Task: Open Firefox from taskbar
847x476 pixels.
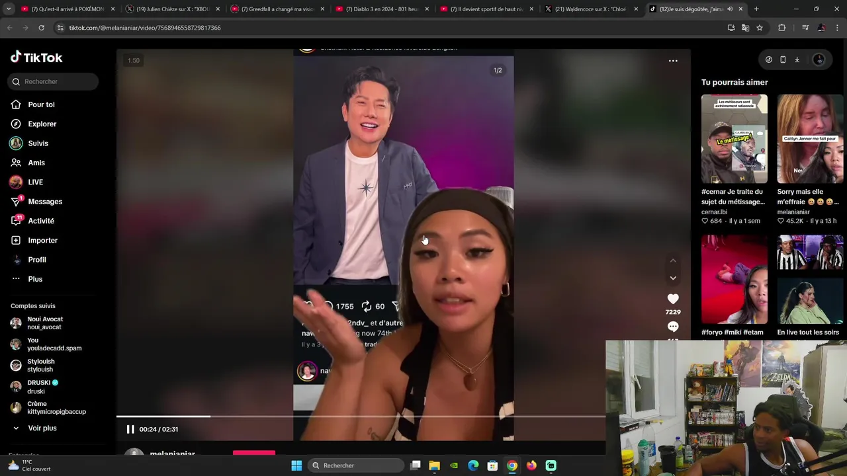Action: tap(531, 465)
